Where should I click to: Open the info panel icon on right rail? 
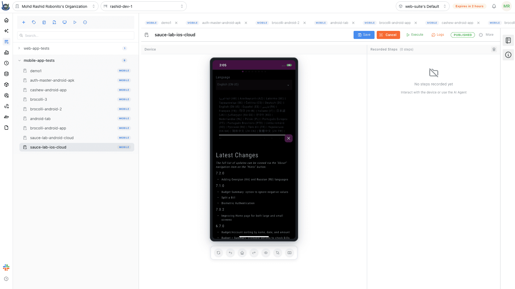508,55
